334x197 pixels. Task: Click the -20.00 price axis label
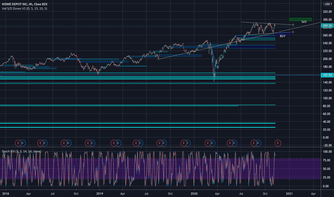click(328, 145)
